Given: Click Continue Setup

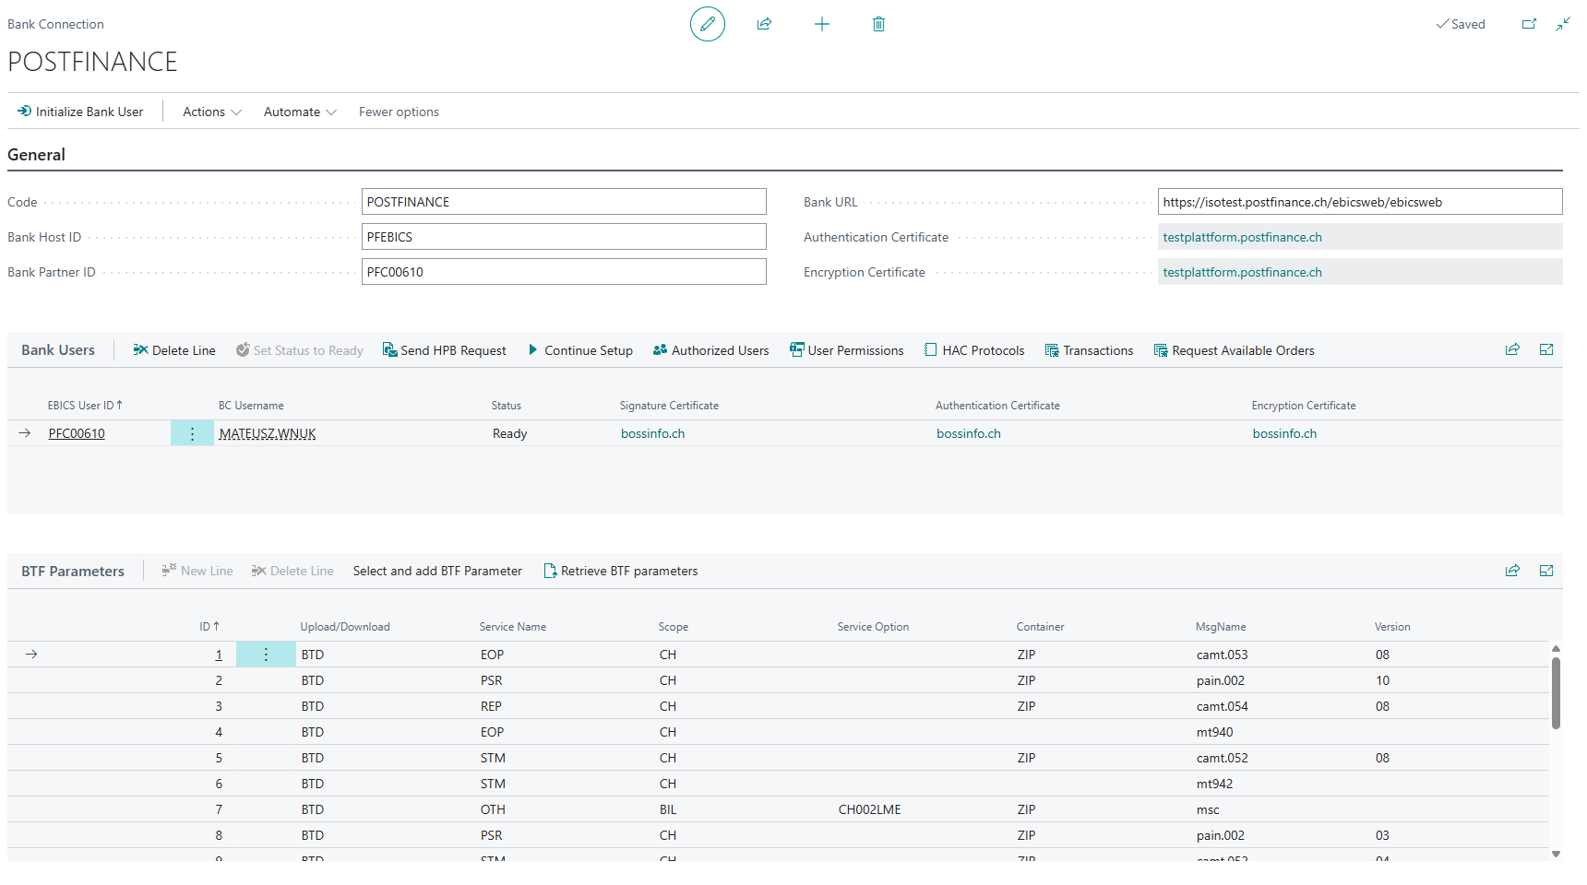Looking at the screenshot, I should pyautogui.click(x=579, y=350).
